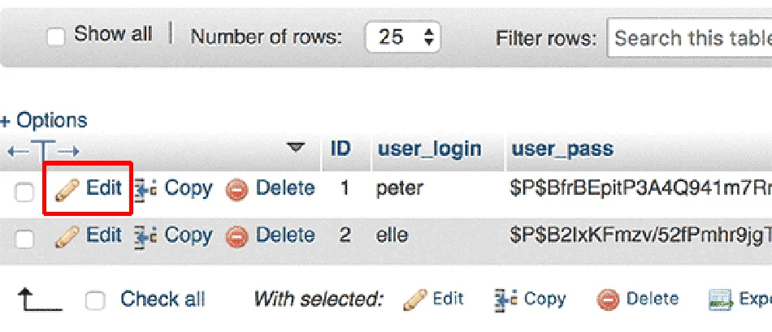Screen dimensions: 772x332
Task: Sort by the user_login column header
Action: click(x=429, y=149)
